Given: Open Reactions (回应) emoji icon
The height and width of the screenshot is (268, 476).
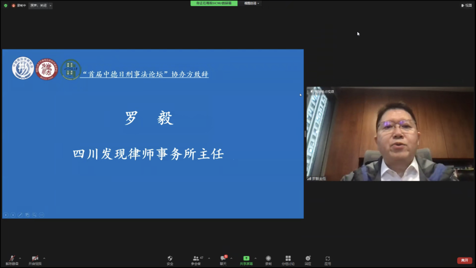Looking at the screenshot, I should click(x=308, y=259).
